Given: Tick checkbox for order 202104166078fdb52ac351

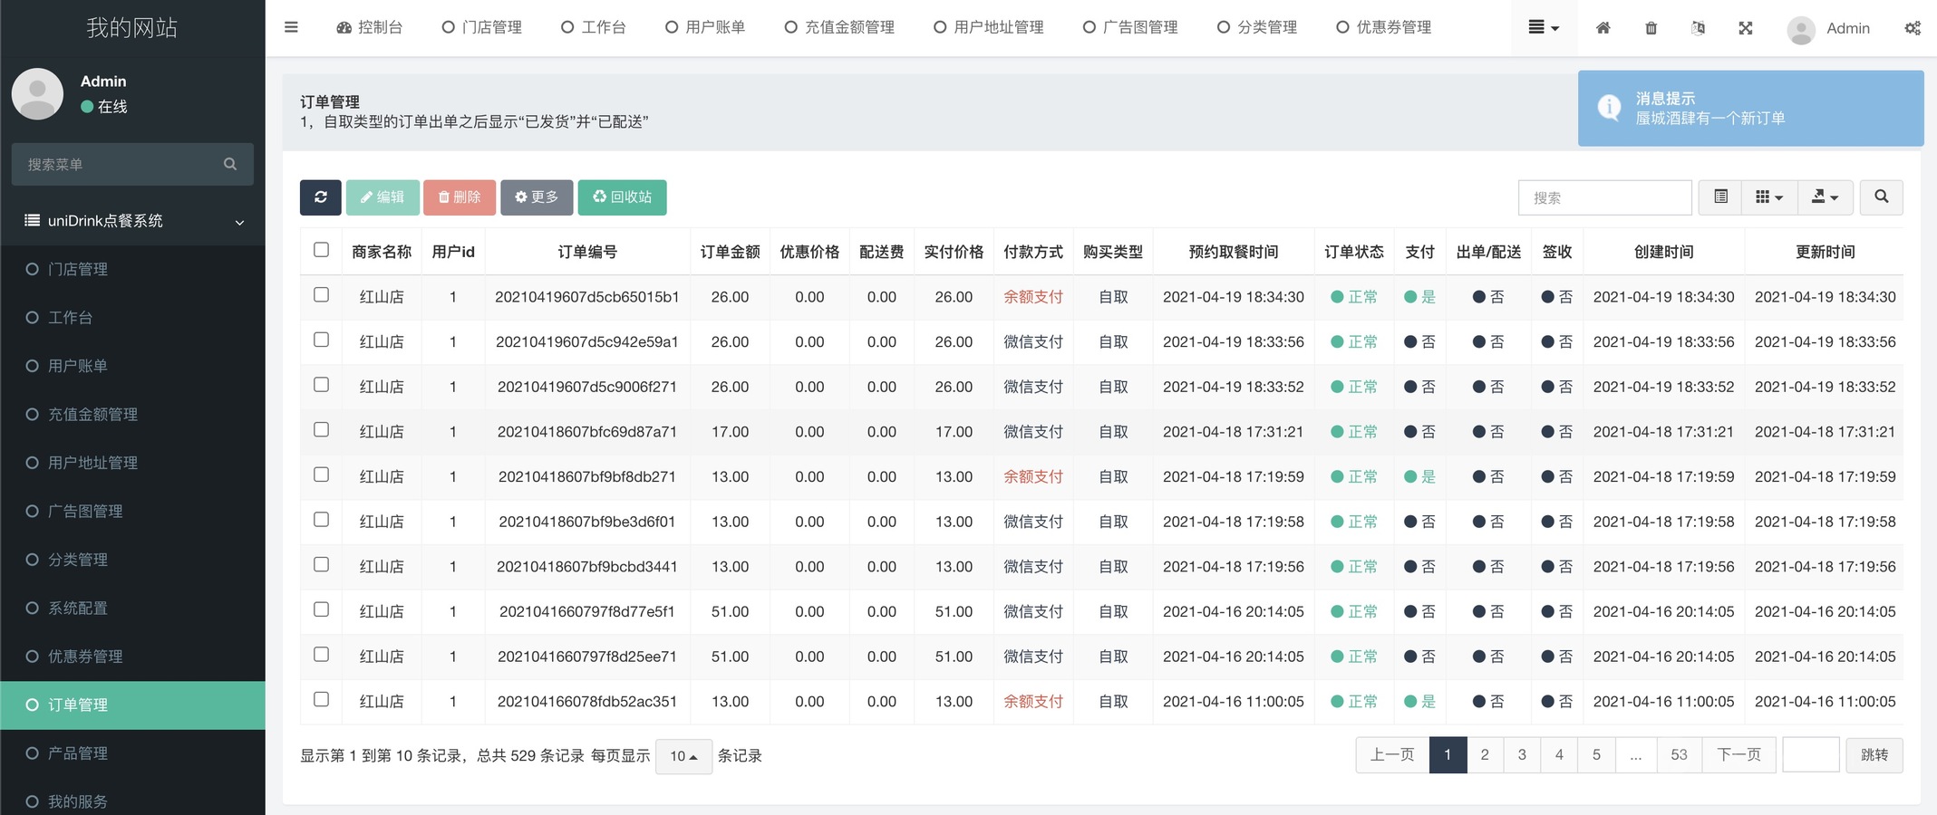Looking at the screenshot, I should tap(321, 699).
